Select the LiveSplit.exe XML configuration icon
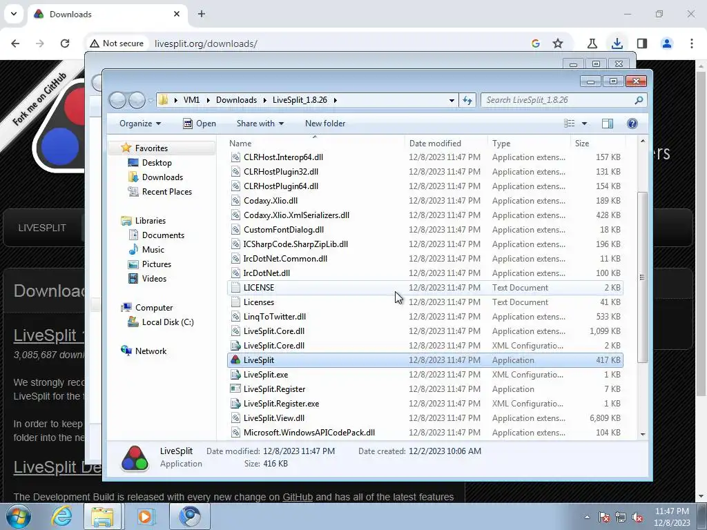 tap(235, 375)
